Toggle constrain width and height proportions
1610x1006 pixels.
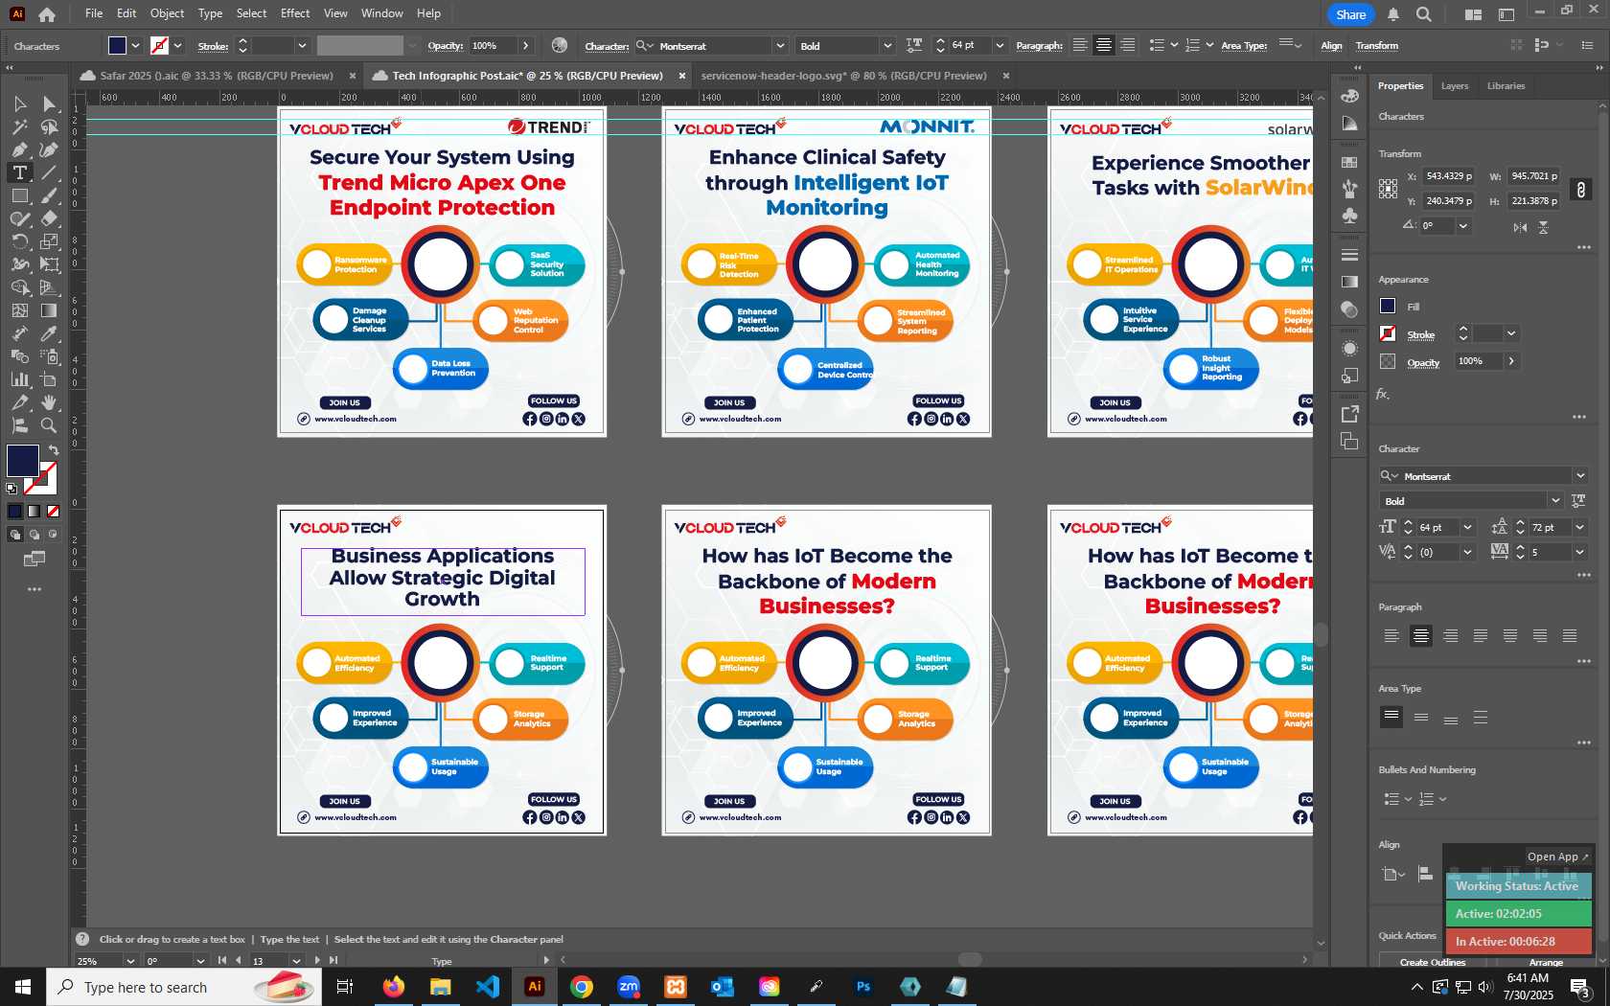tap(1581, 189)
